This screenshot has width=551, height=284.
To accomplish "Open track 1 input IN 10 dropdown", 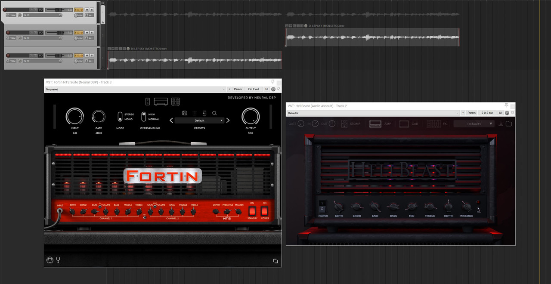I will [43, 15].
